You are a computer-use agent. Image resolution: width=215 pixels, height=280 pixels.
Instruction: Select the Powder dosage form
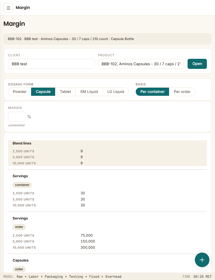pyautogui.click(x=20, y=92)
